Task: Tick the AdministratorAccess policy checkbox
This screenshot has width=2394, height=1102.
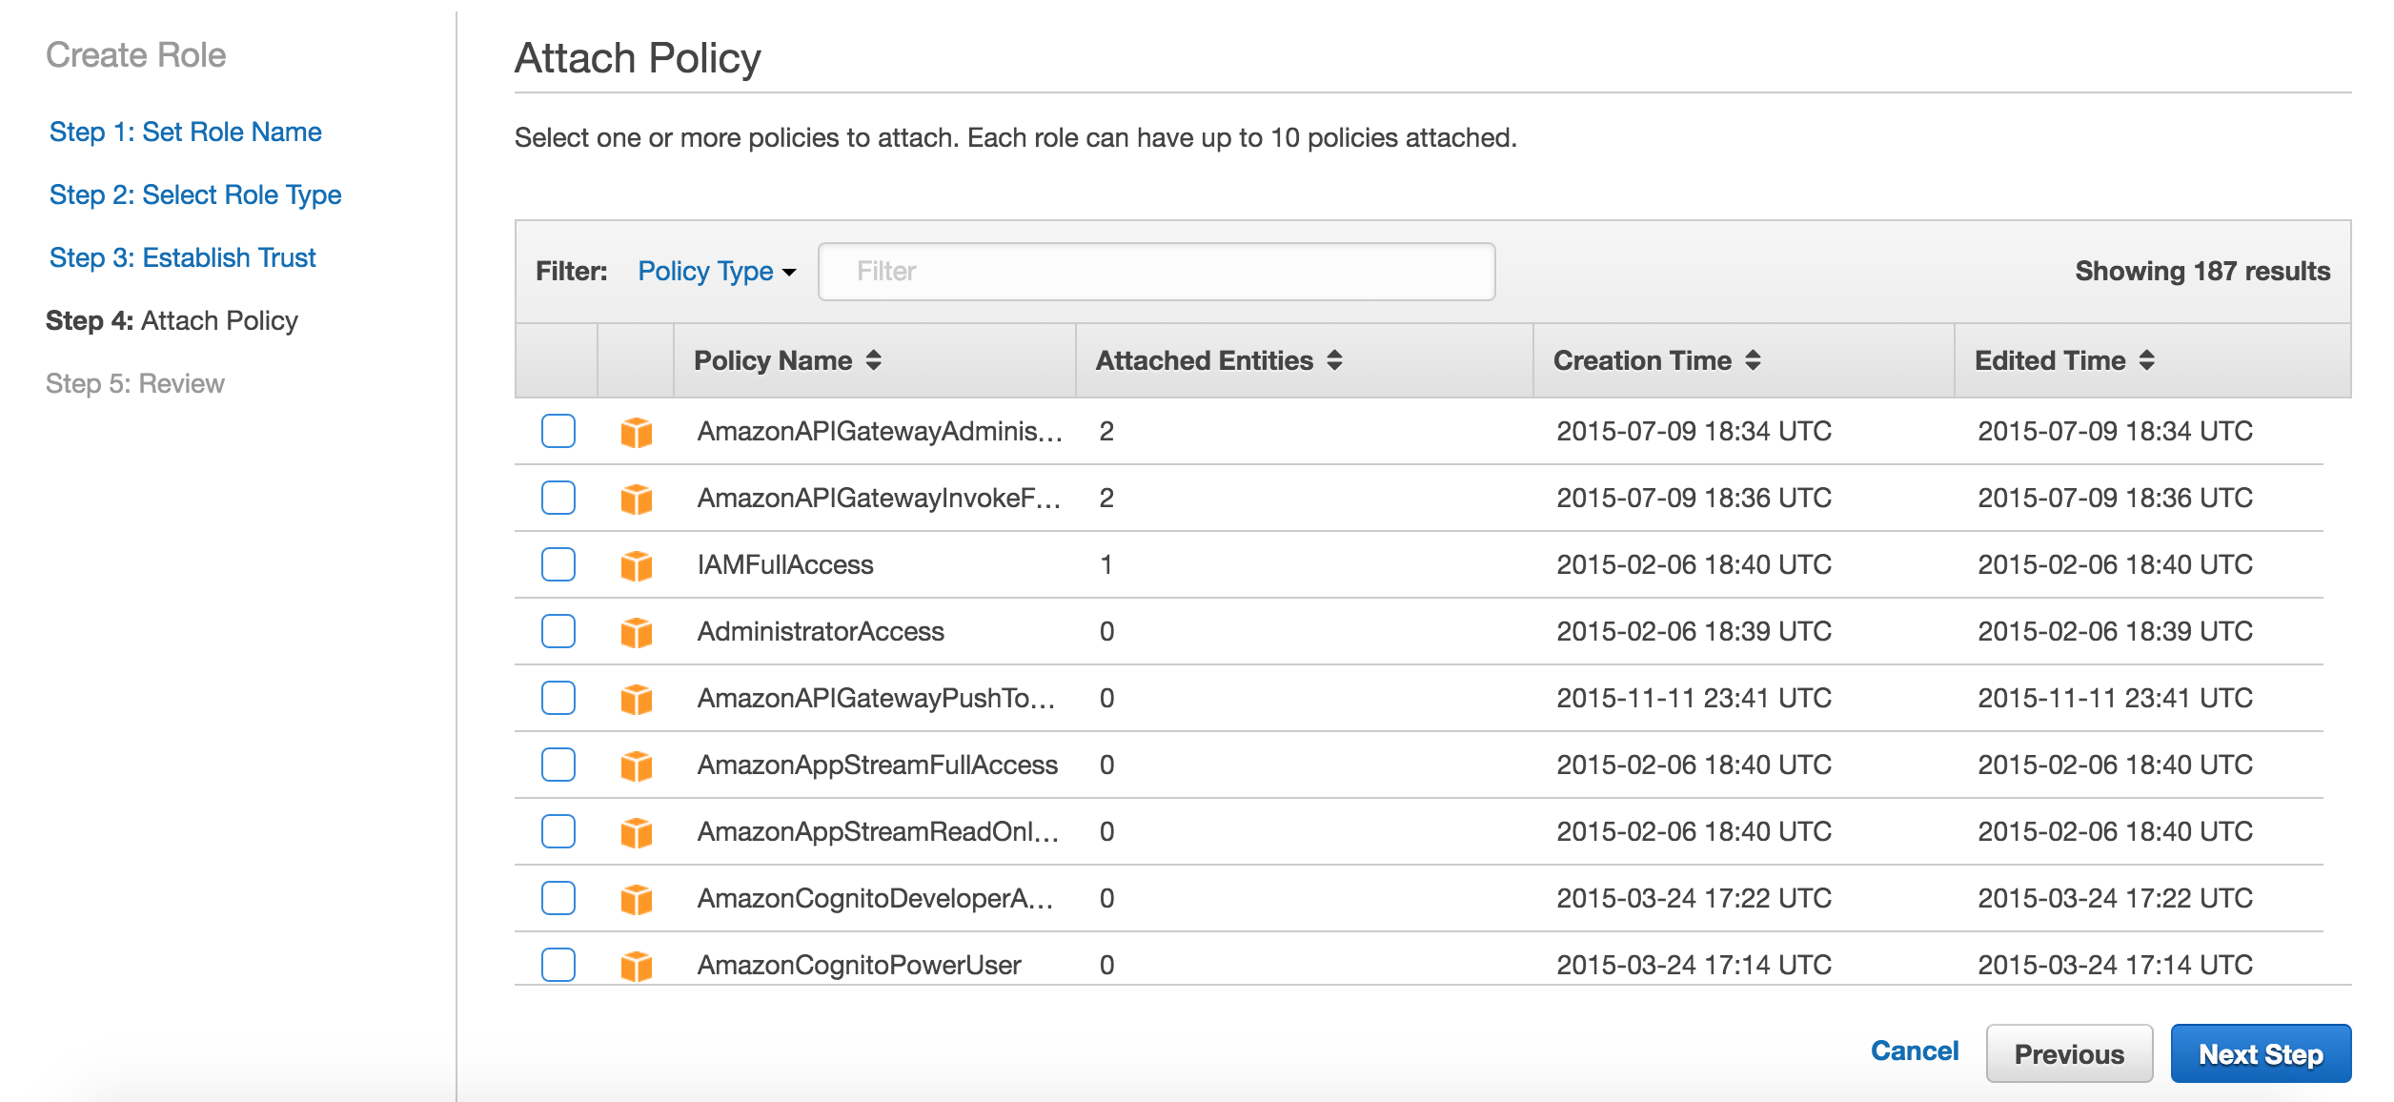Action: click(x=558, y=631)
